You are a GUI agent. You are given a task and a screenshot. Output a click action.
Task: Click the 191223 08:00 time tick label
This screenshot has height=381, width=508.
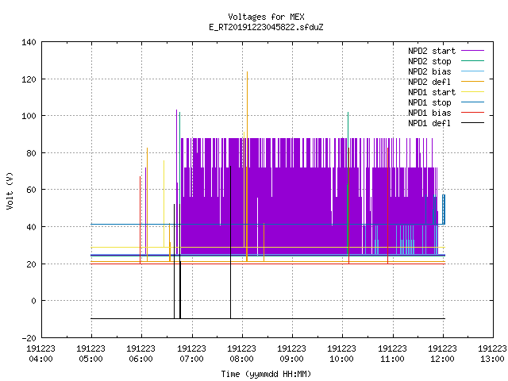[x=241, y=354]
